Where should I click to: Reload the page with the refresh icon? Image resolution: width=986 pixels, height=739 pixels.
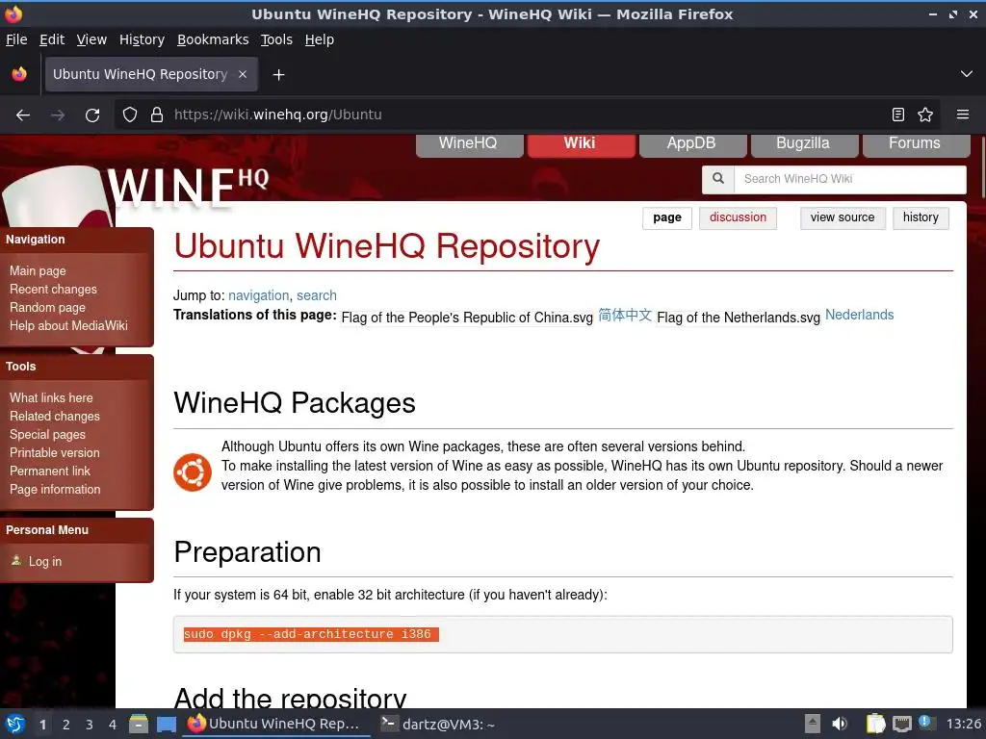[x=92, y=115]
